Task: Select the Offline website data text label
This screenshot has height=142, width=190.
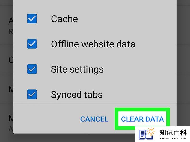Action: click(93, 44)
